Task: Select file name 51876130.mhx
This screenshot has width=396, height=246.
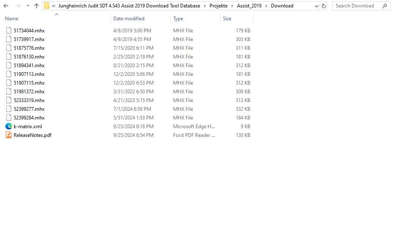Action: [29, 57]
